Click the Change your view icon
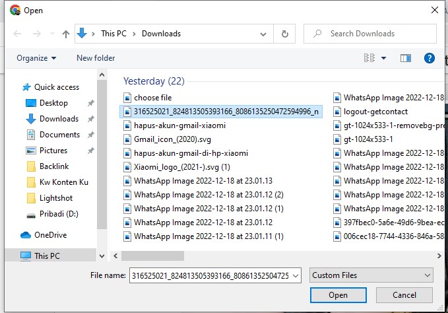Image resolution: width=448 pixels, height=313 pixels. 369,58
